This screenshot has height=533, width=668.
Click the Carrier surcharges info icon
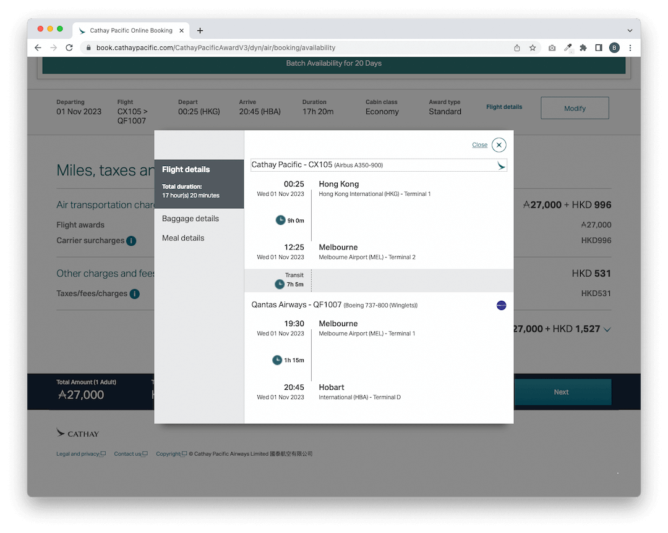point(131,241)
